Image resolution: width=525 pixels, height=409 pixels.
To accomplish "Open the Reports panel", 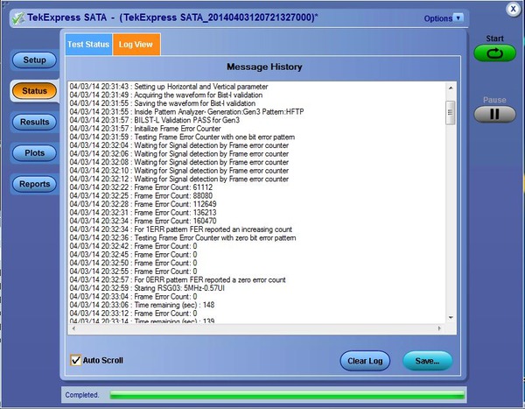I will pyautogui.click(x=34, y=184).
